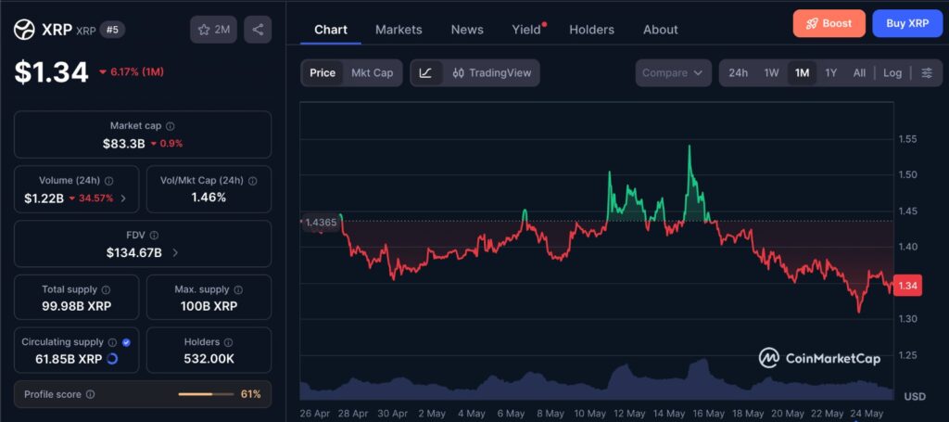The width and height of the screenshot is (949, 422).
Task: Click the 1.55 y-axis price label
Action: click(908, 138)
